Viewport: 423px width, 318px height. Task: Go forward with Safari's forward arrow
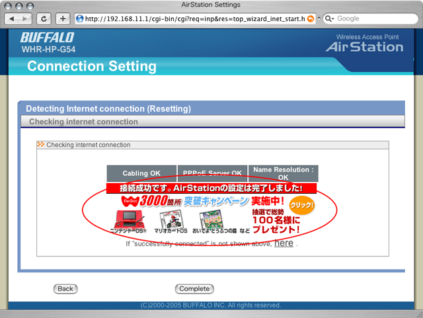click(25, 19)
